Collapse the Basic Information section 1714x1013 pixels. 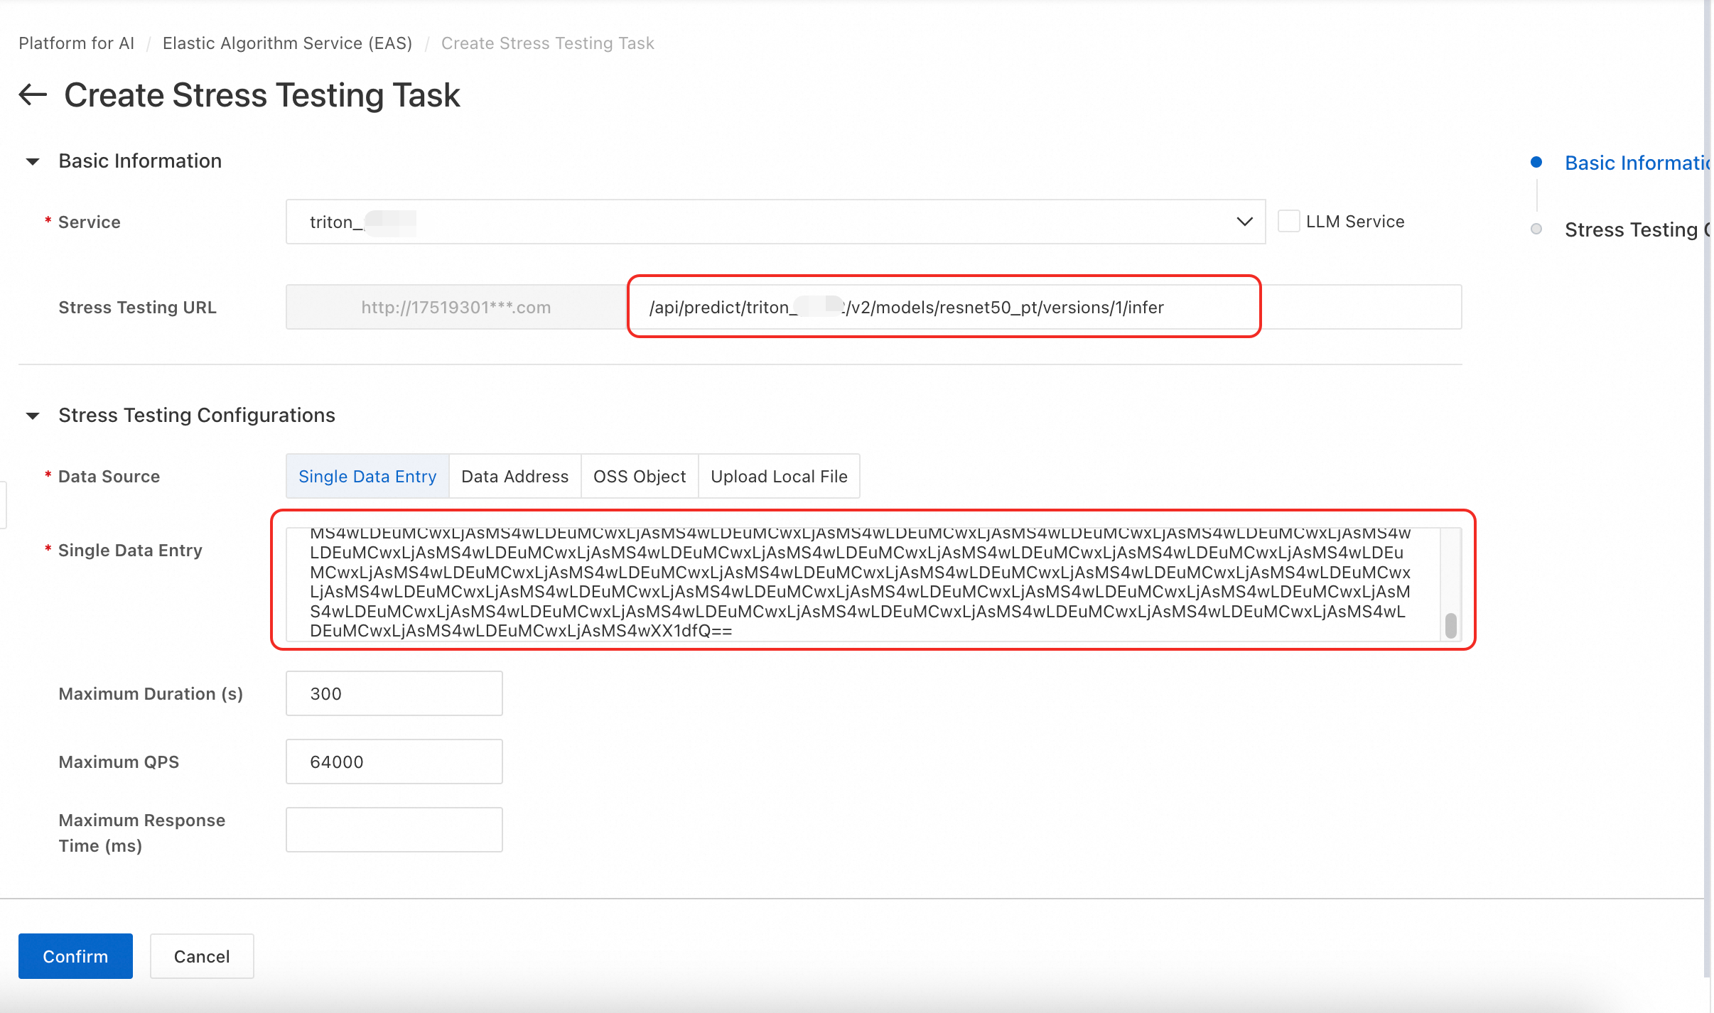pyautogui.click(x=33, y=161)
